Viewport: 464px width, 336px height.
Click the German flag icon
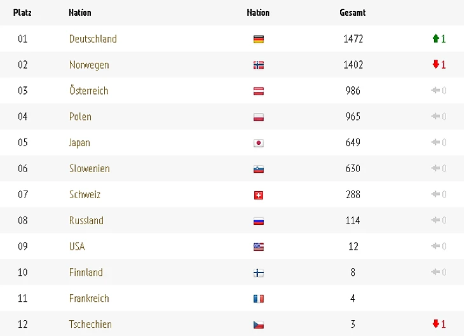tap(259, 39)
